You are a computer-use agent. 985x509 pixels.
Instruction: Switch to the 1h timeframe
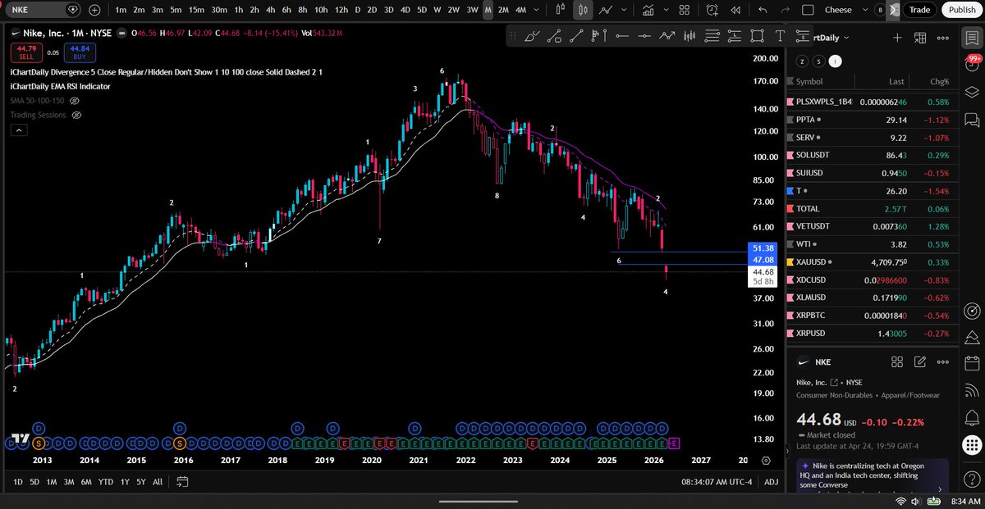pos(238,10)
